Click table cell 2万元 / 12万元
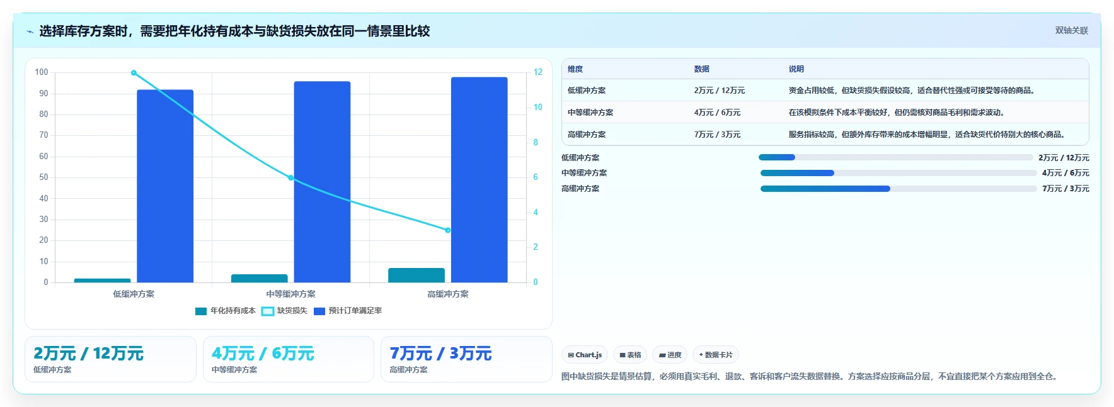This screenshot has width=1114, height=407. tap(720, 91)
